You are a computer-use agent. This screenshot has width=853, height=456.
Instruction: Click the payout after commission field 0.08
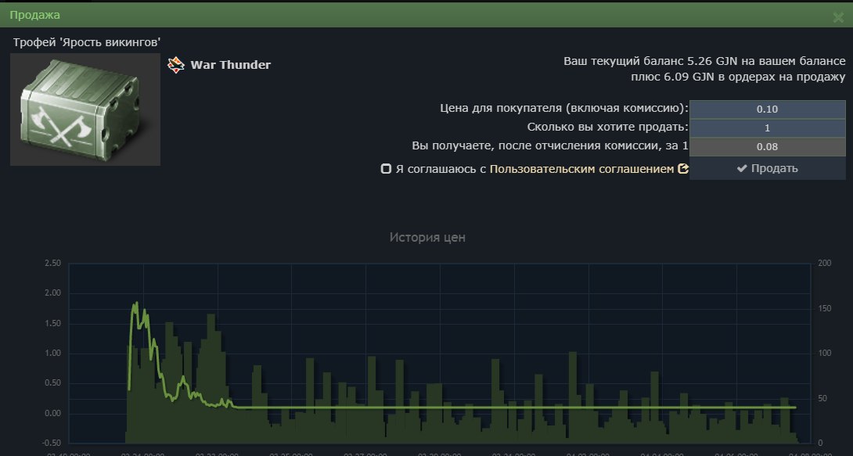767,147
